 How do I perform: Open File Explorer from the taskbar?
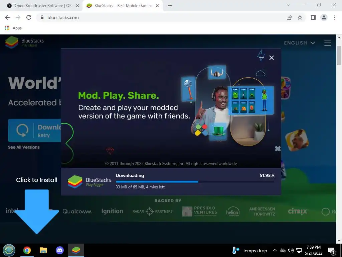(43, 250)
